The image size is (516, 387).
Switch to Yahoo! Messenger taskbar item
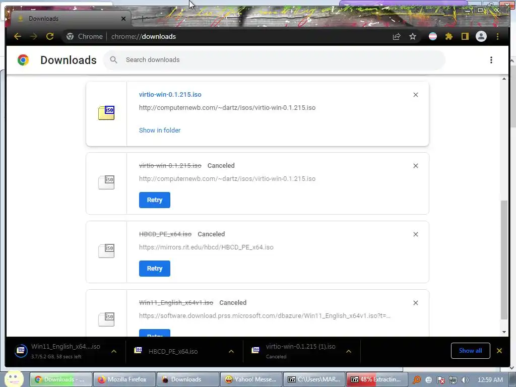tap(251, 379)
